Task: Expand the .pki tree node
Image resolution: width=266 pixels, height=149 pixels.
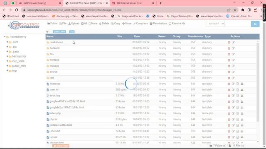Action: click(7, 47)
